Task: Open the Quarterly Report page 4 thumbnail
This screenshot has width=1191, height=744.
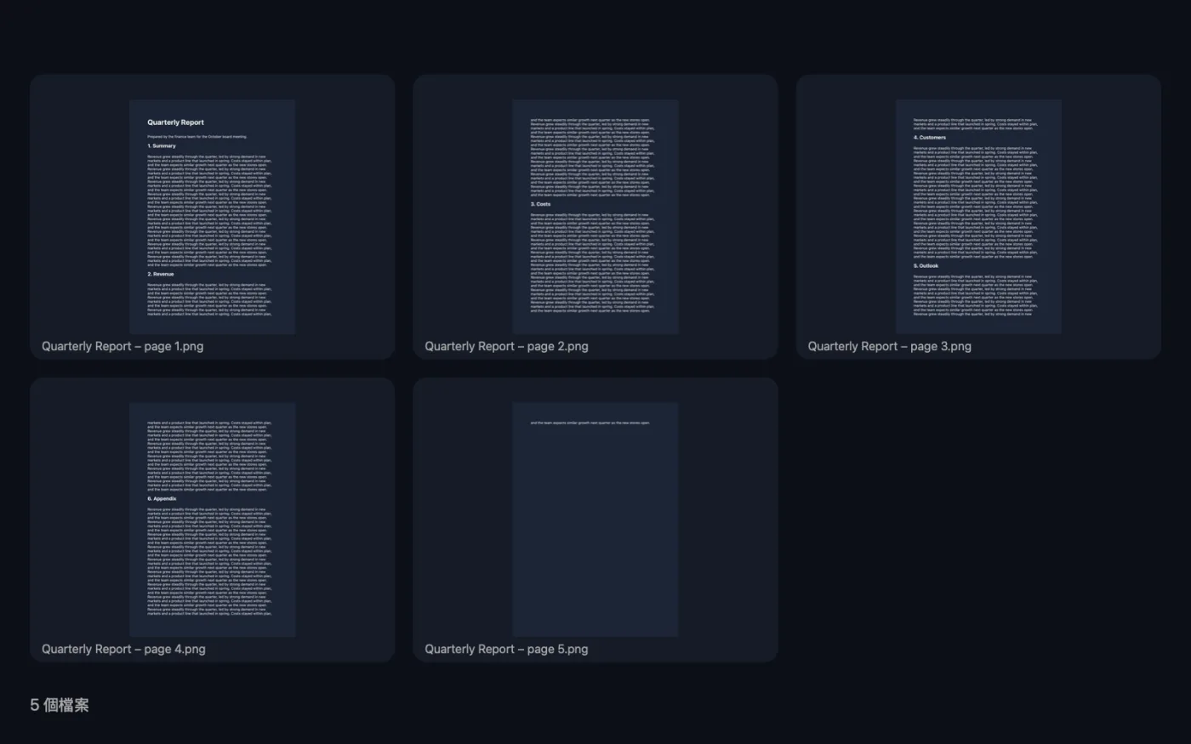Action: [213, 520]
